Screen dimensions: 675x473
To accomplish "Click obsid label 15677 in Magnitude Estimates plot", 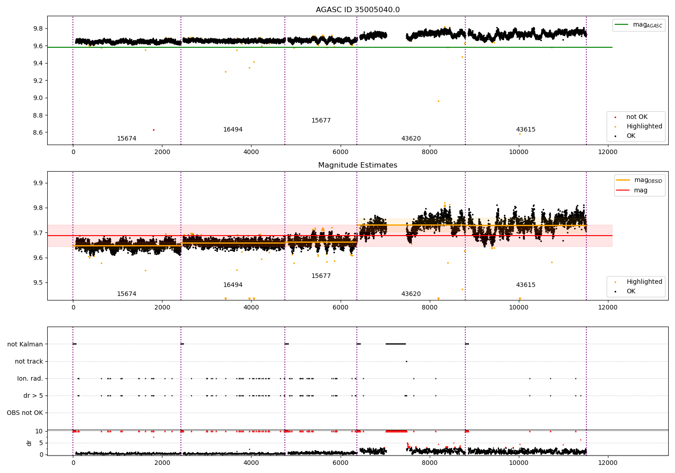I will pos(321,276).
